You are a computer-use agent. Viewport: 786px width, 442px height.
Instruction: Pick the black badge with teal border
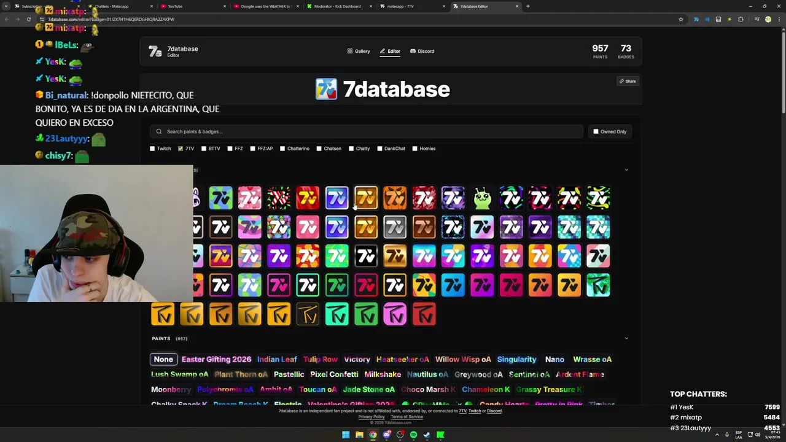308,285
